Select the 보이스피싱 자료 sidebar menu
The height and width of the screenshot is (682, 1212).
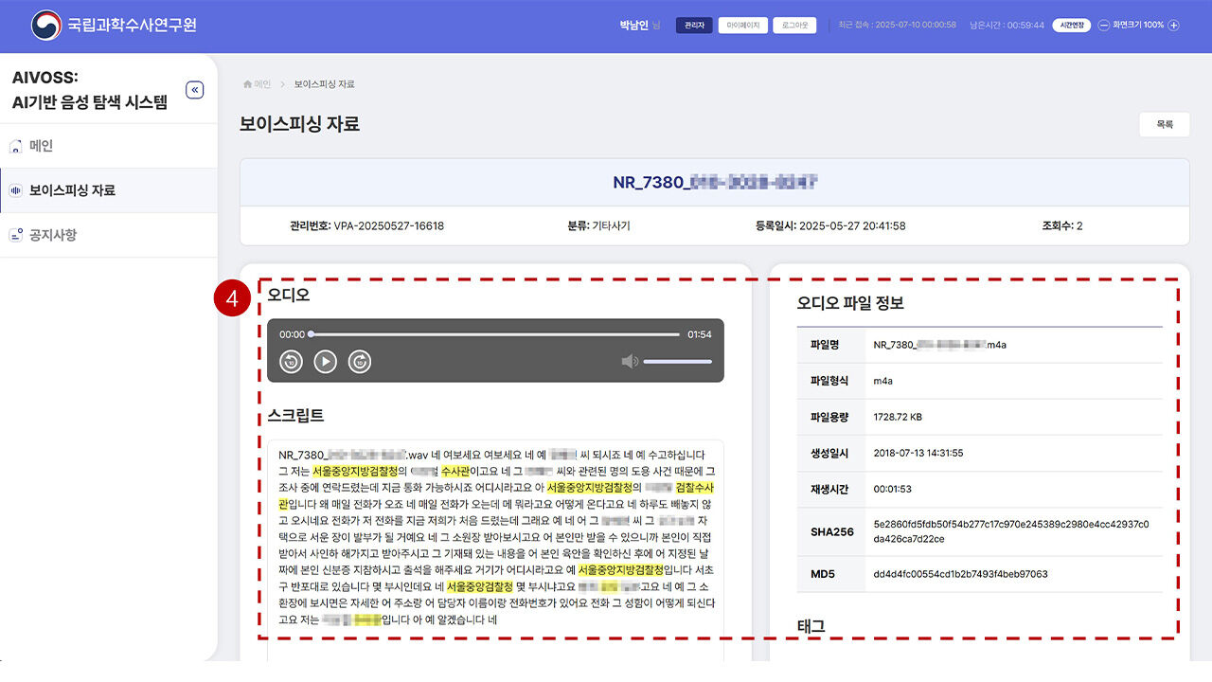[x=109, y=190]
